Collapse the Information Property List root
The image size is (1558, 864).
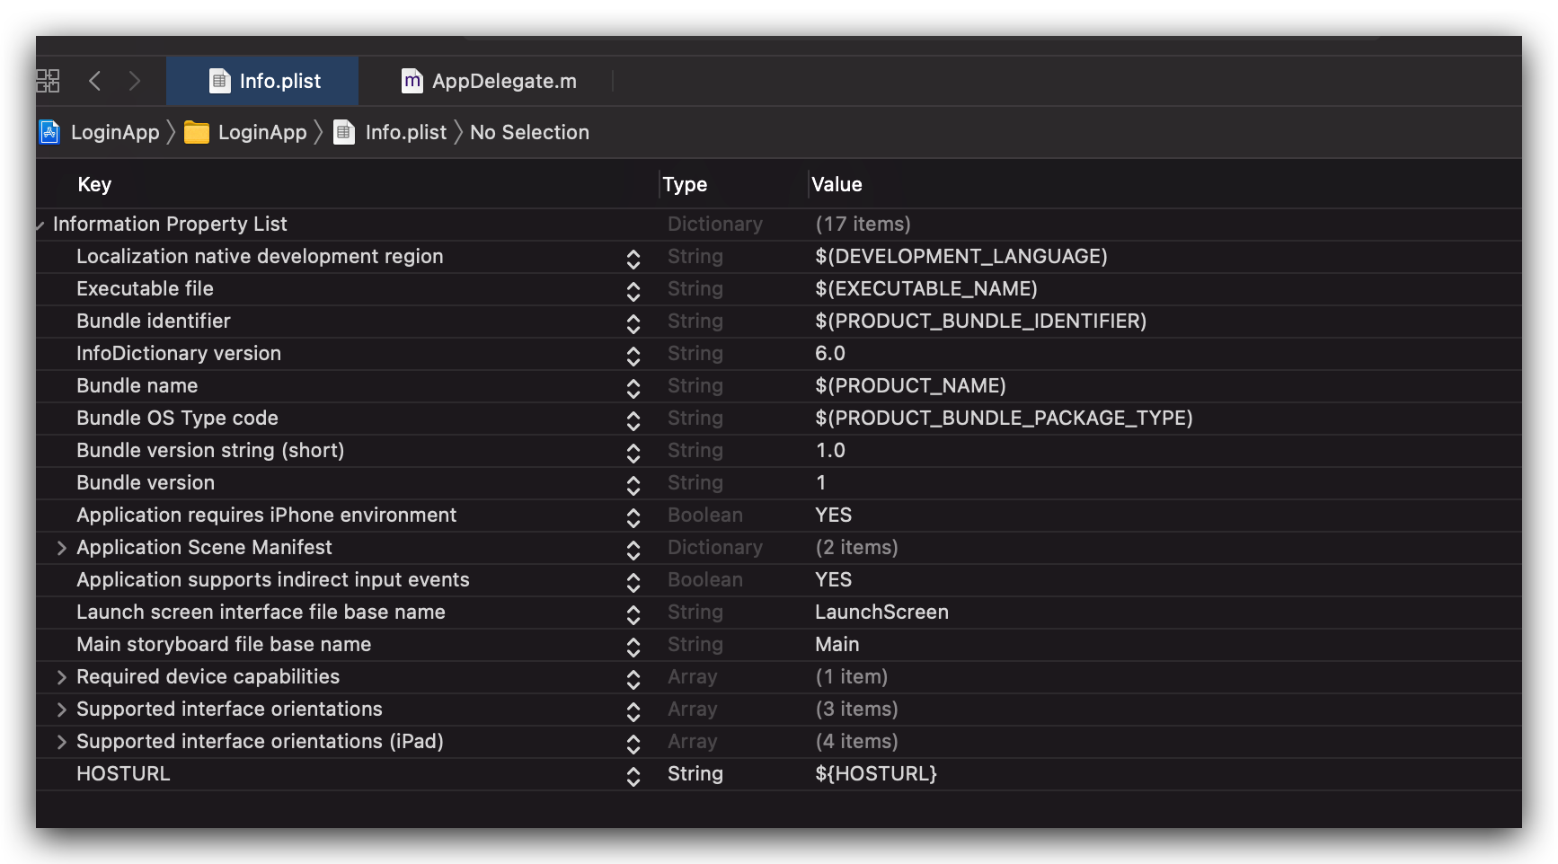40,225
